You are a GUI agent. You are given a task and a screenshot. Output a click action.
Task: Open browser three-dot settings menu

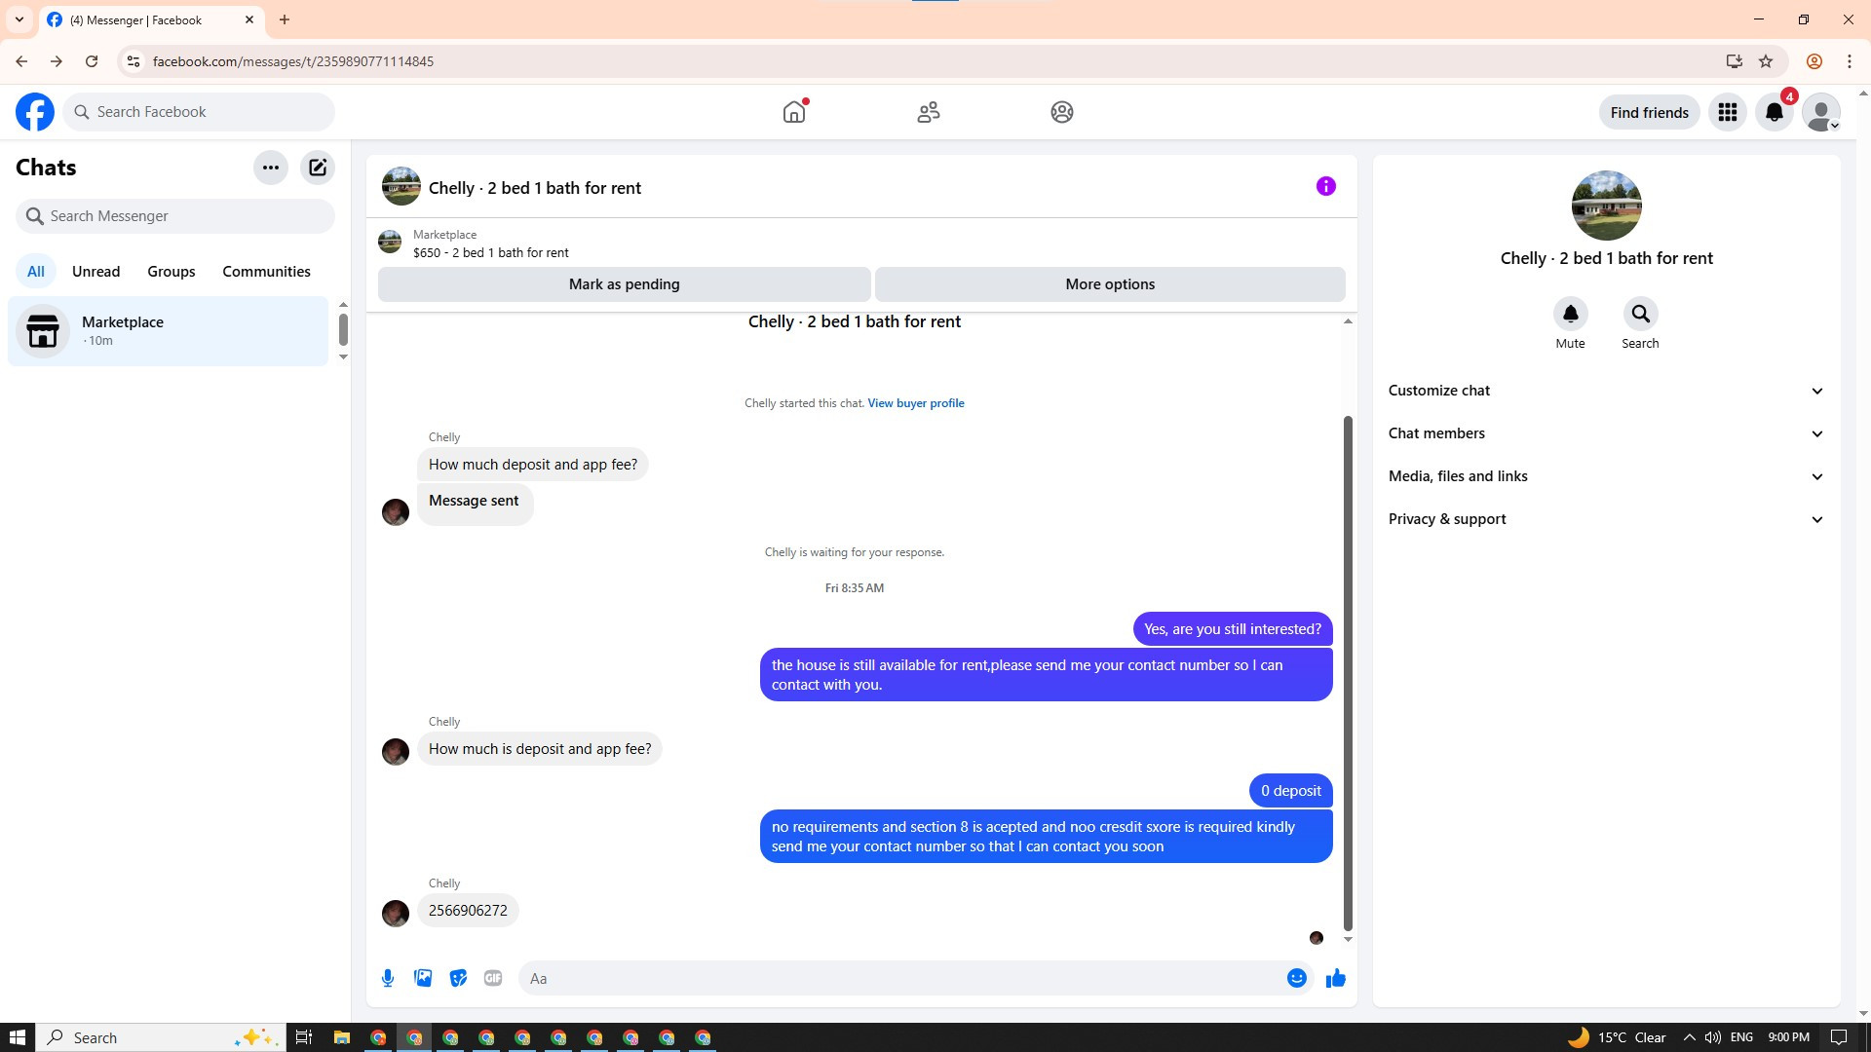pyautogui.click(x=1850, y=61)
